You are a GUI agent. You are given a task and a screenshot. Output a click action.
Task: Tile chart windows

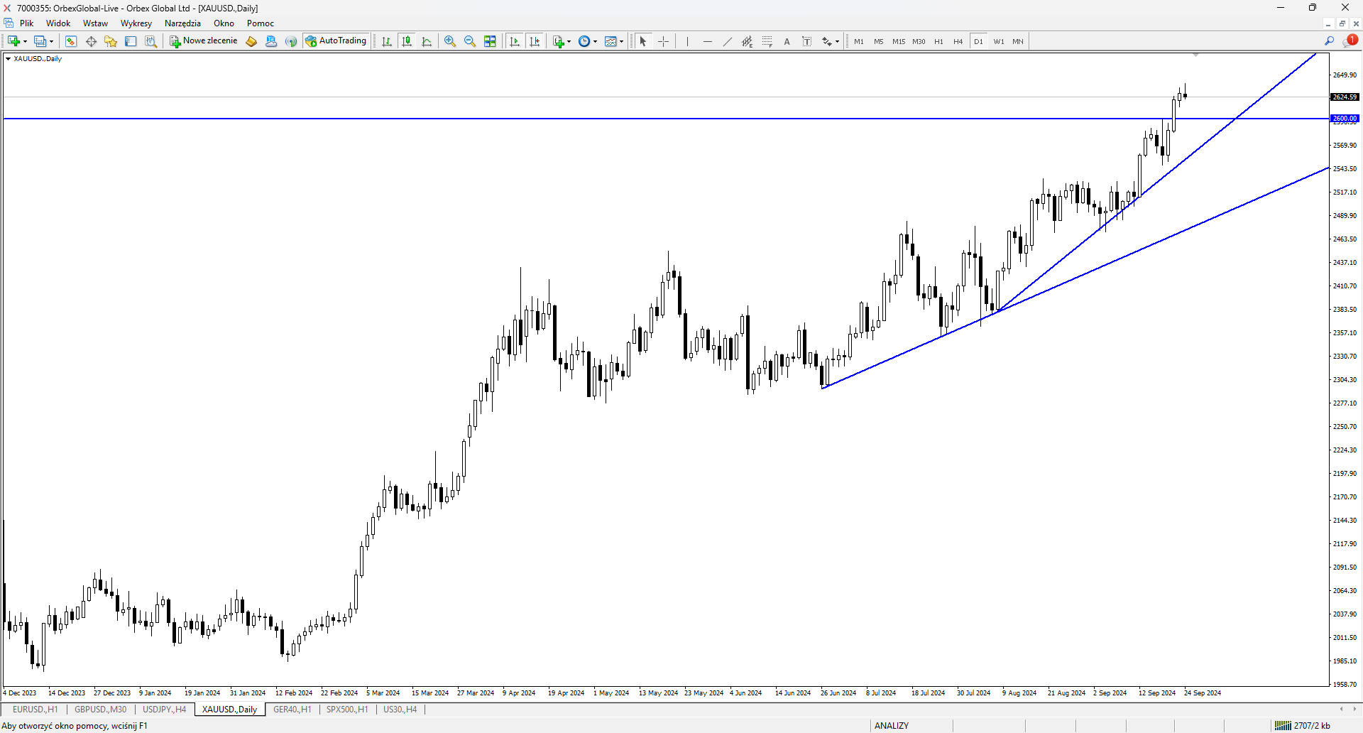pyautogui.click(x=490, y=41)
